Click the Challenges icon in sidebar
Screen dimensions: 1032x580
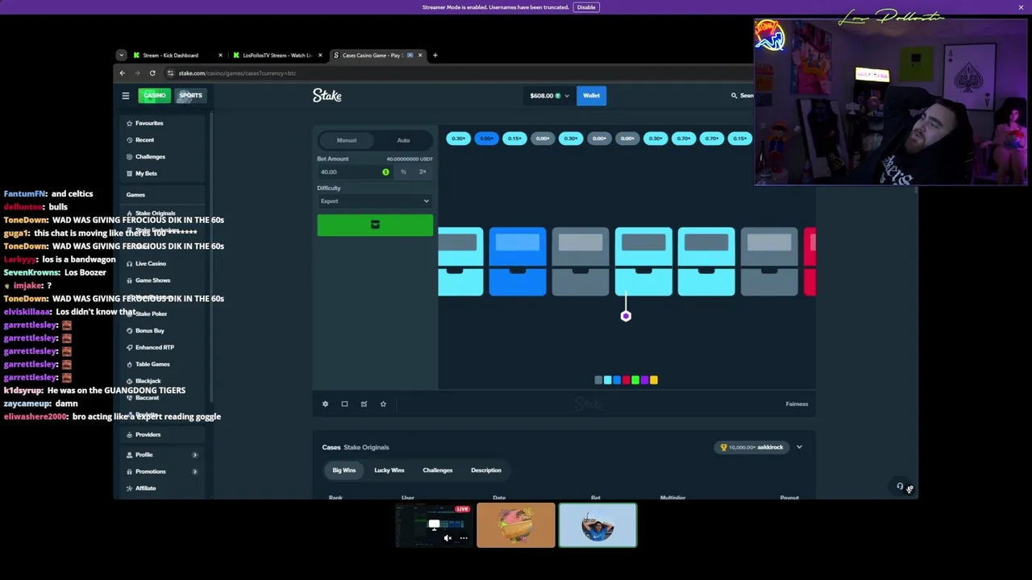129,157
